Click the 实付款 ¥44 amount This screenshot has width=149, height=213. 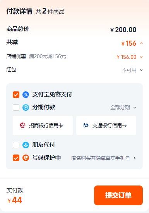point(15,200)
